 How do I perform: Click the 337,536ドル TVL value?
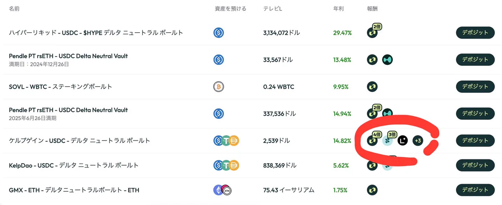[x=280, y=113]
